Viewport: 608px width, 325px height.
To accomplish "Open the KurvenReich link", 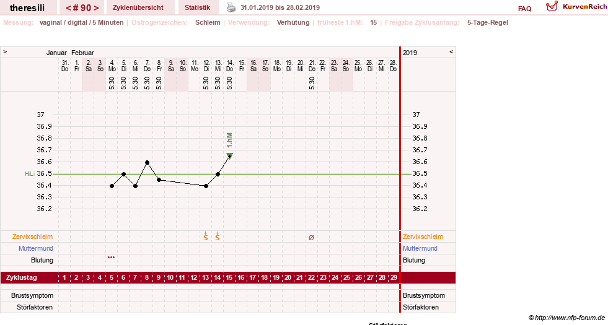I will click(x=584, y=7).
